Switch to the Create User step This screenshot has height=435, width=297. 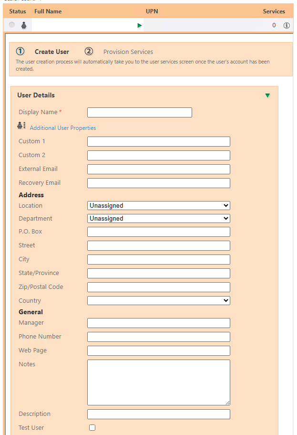51,51
